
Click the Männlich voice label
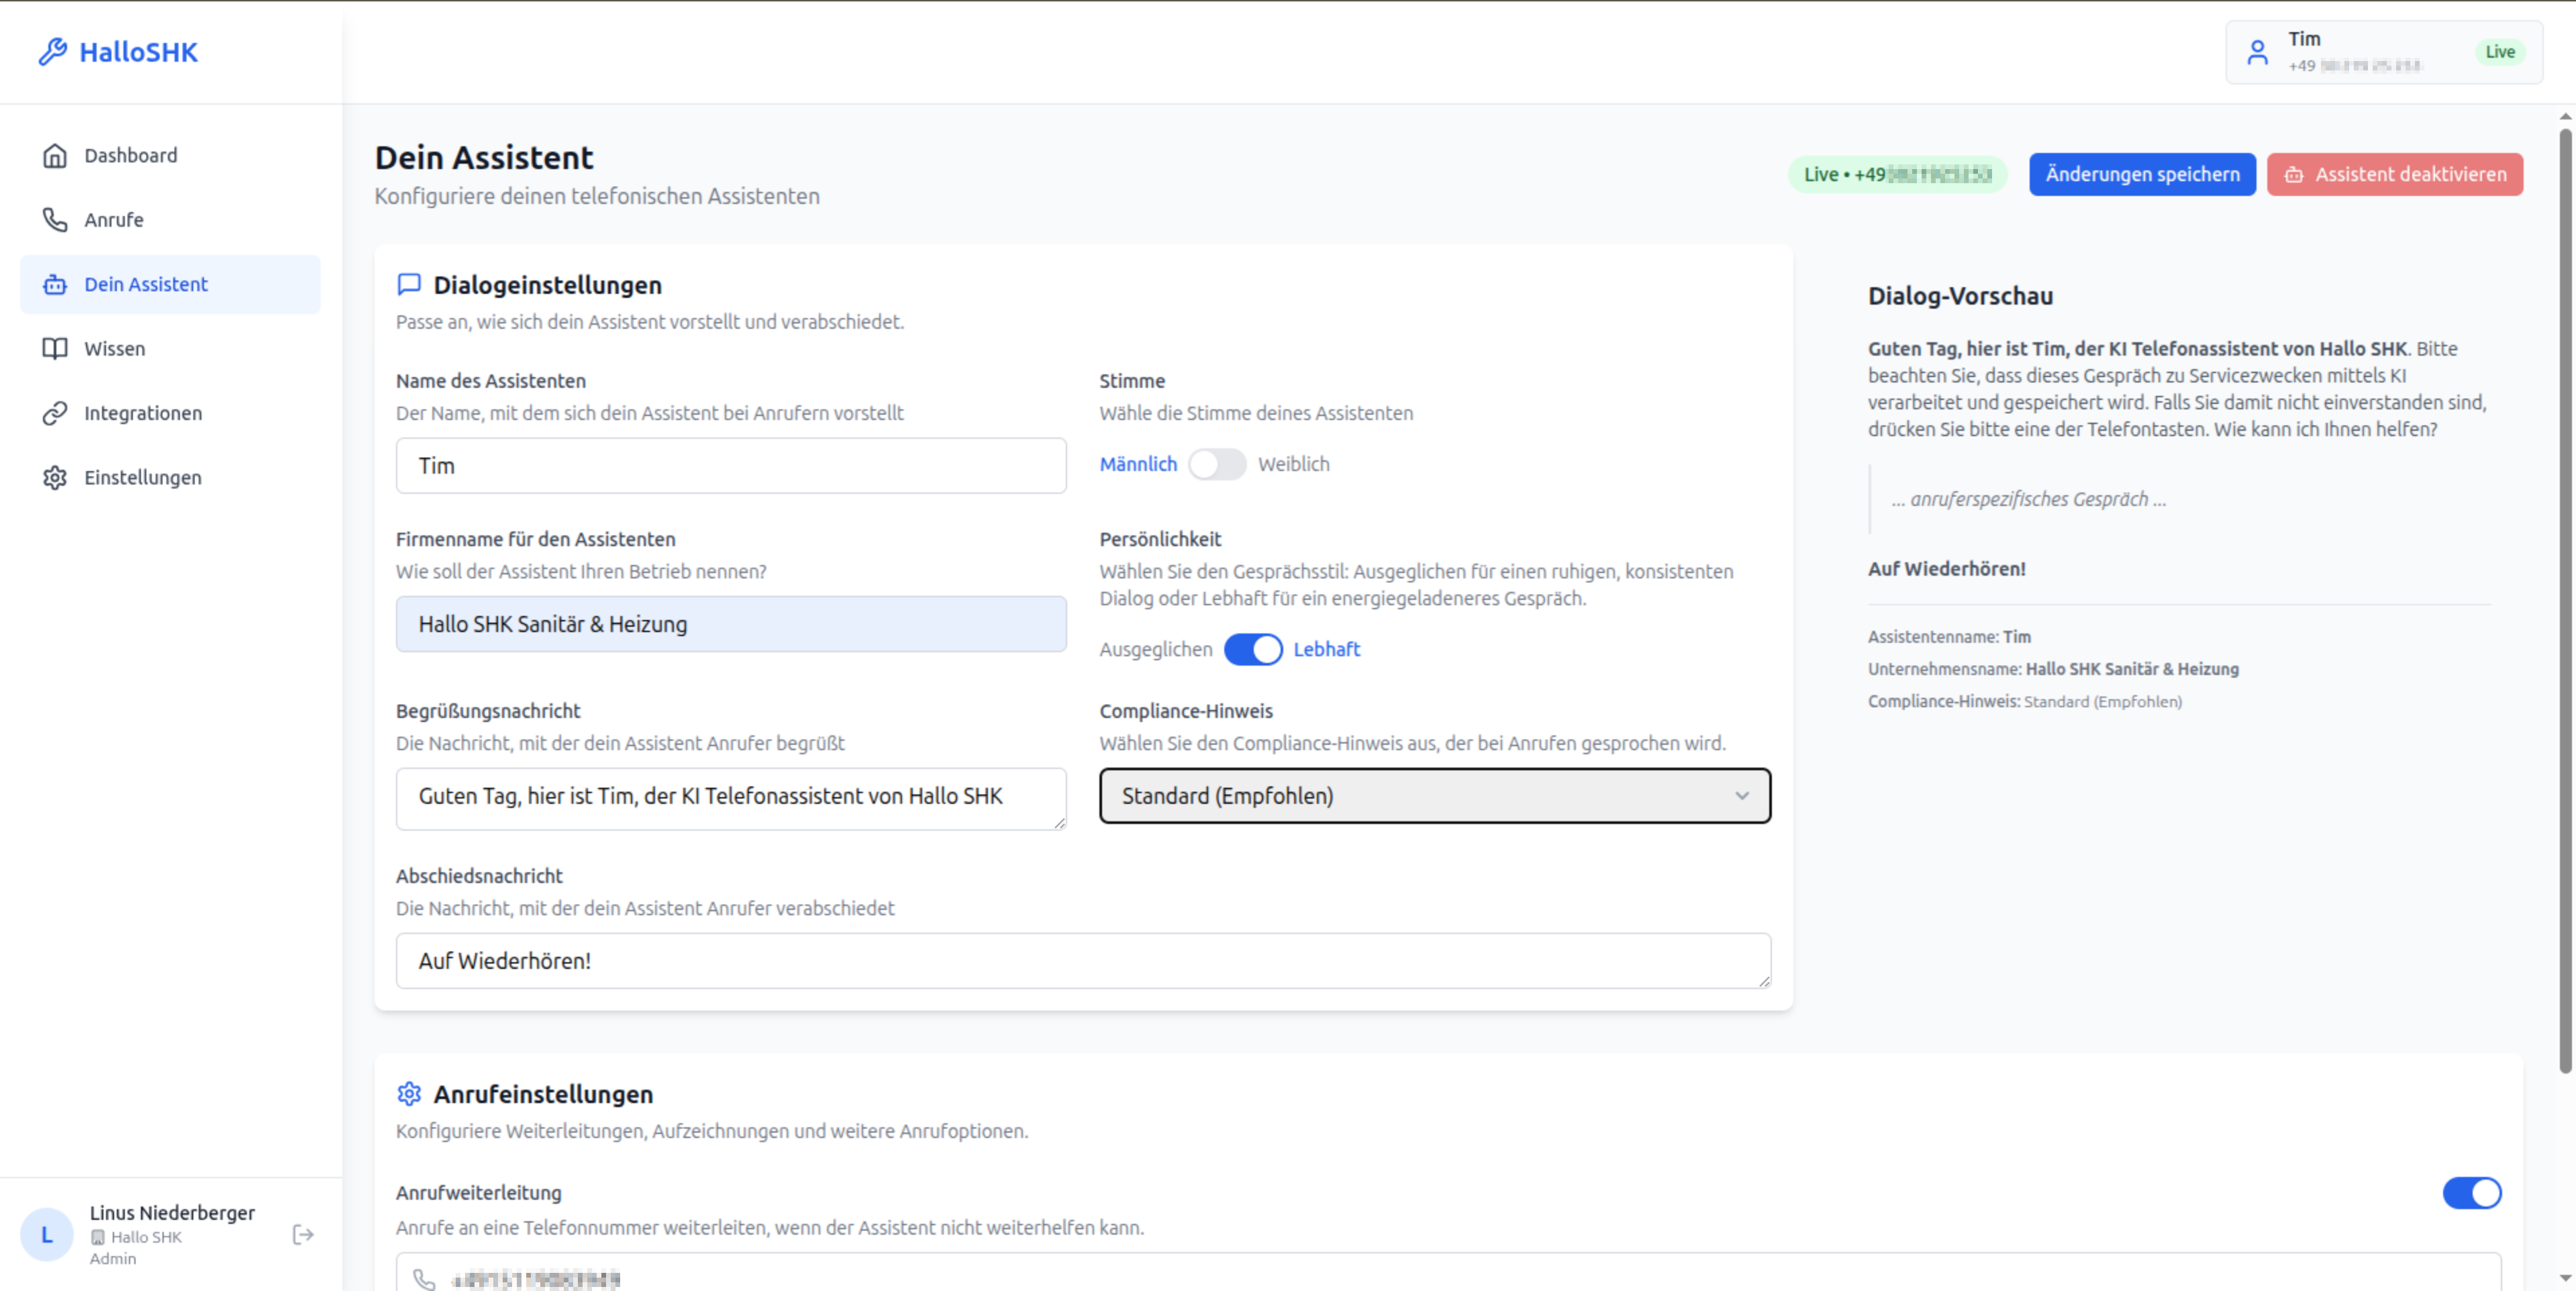coord(1138,464)
